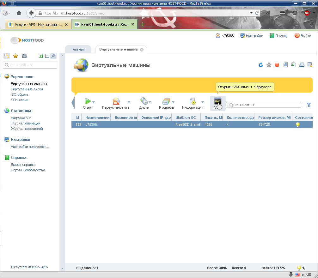
Task: Collapse all menu sections with minus icon
Action: 47,56
